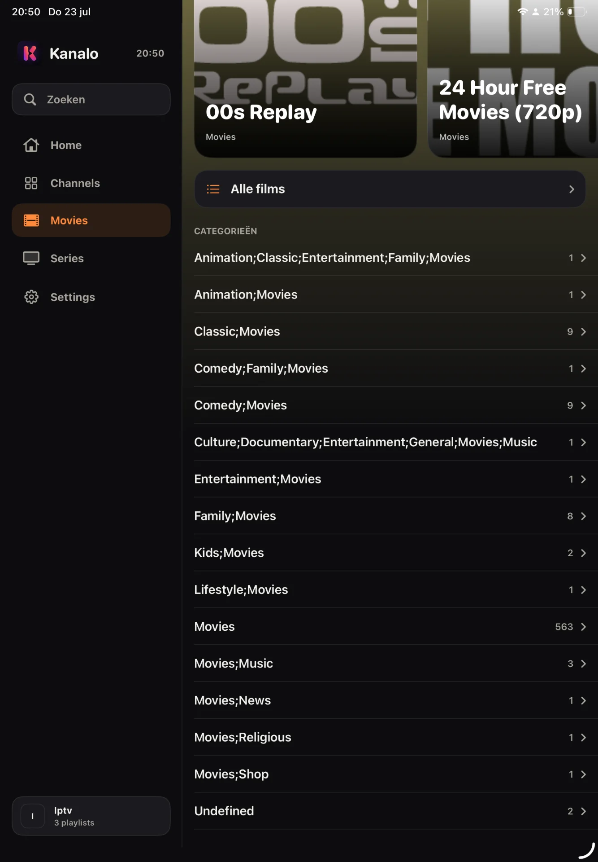
Task: Click the Series monitor icon
Action: pos(31,258)
